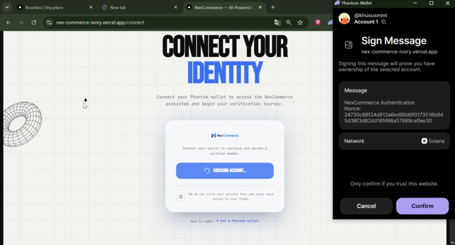Viewport: 455px width, 245px height.
Task: Go forward in browser history
Action: pos(21,23)
